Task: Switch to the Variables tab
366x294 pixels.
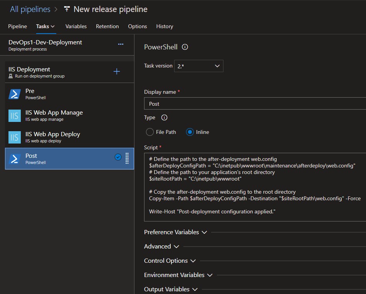Action: 76,26
